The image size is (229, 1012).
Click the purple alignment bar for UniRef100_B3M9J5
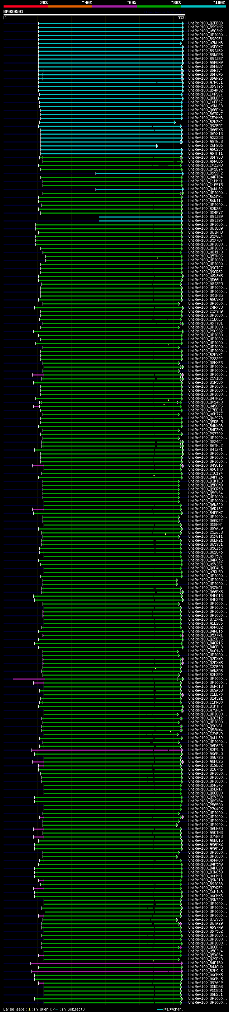tap(107, 750)
